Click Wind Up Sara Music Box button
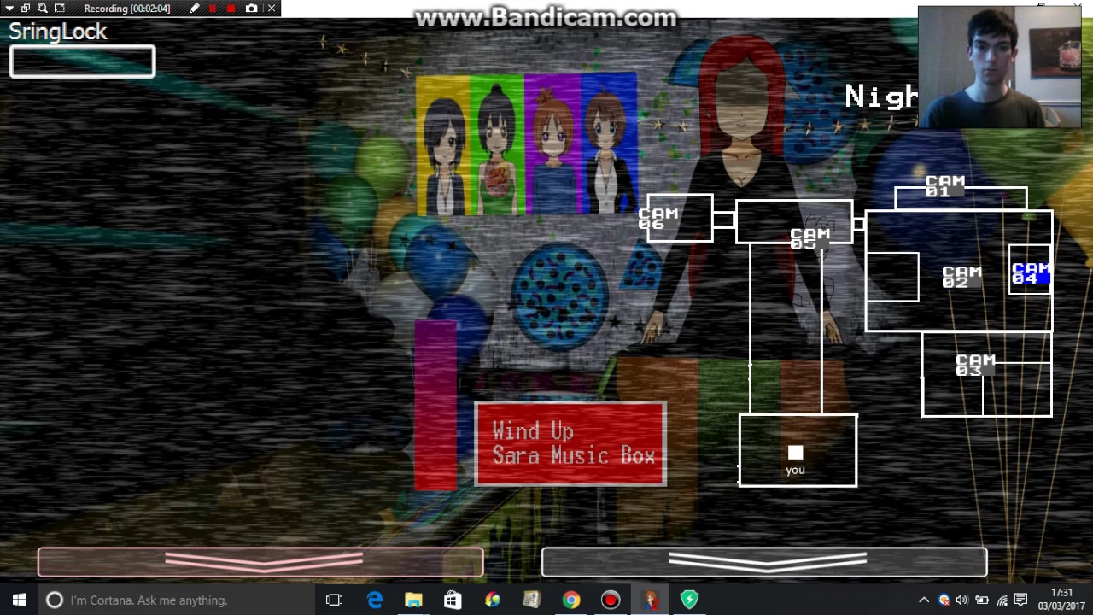The height and width of the screenshot is (615, 1093). tap(570, 444)
